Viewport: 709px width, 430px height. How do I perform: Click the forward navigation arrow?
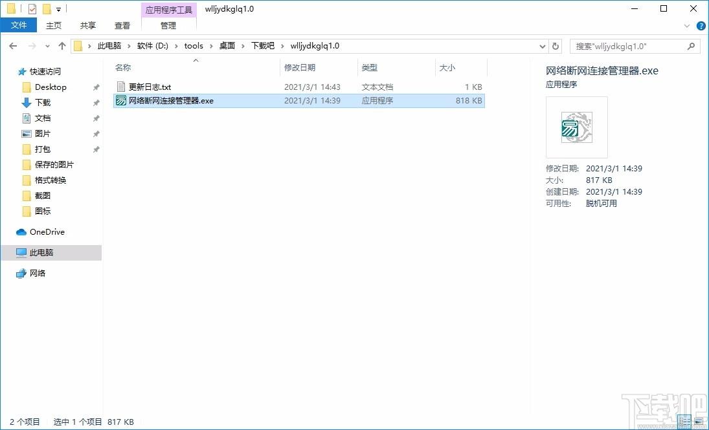(x=32, y=46)
